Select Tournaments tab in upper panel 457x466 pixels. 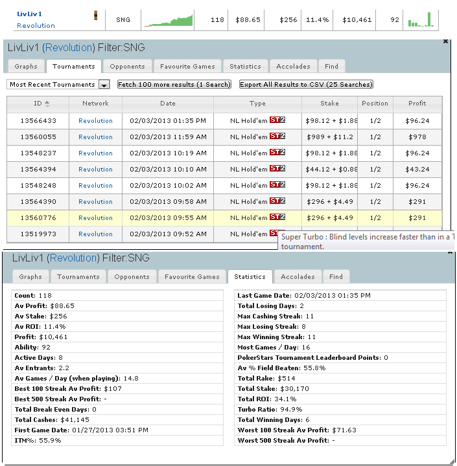click(74, 66)
